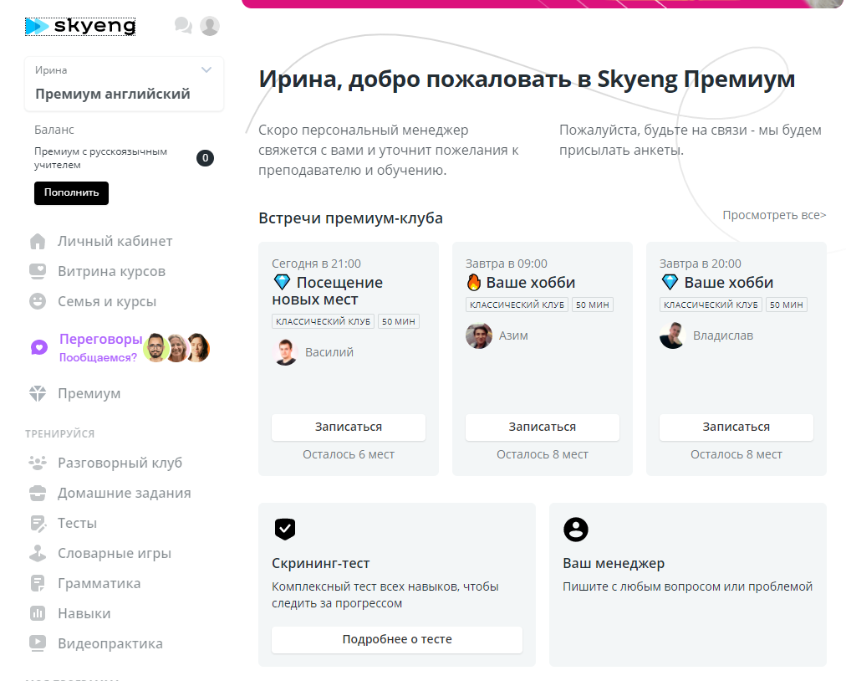Open Семья и курсы menu item
This screenshot has width=846, height=681.
tap(107, 301)
